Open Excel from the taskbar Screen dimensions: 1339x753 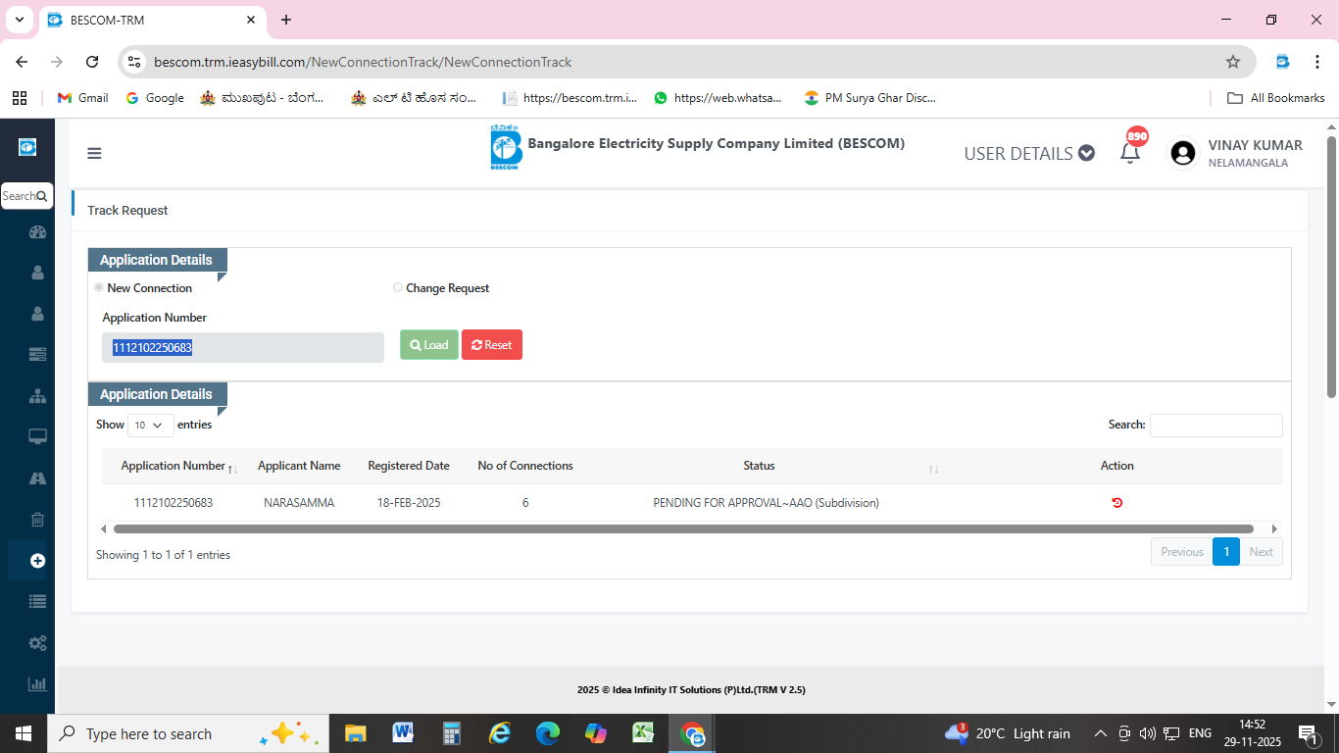pyautogui.click(x=643, y=733)
